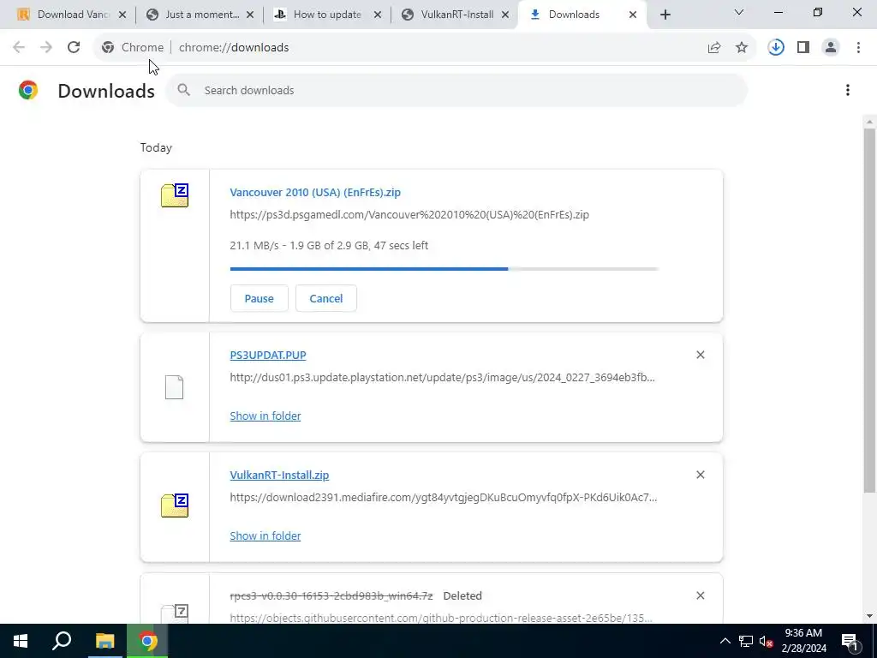Image resolution: width=877 pixels, height=658 pixels.
Task: Close the VulkanRT-Install tab
Action: coord(505,15)
